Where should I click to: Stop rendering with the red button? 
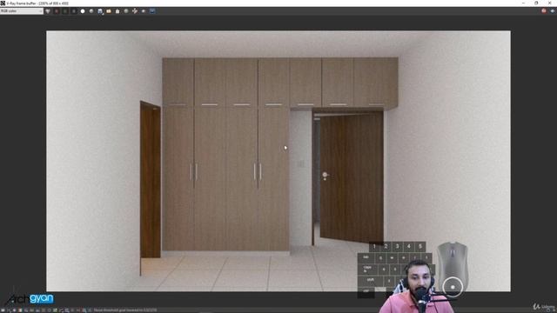coord(544,11)
